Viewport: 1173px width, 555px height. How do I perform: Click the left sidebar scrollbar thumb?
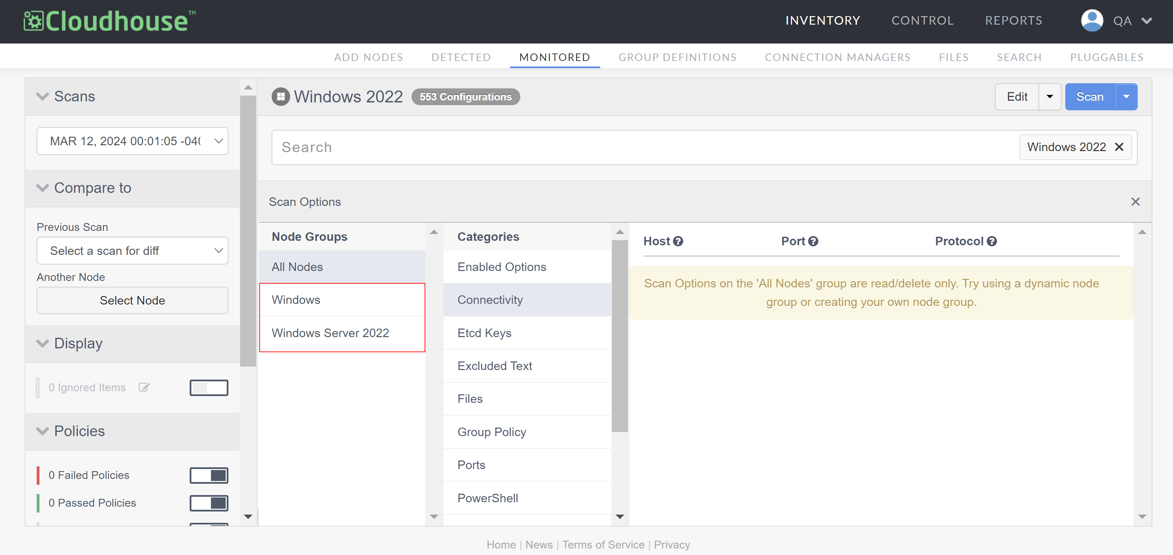point(248,231)
